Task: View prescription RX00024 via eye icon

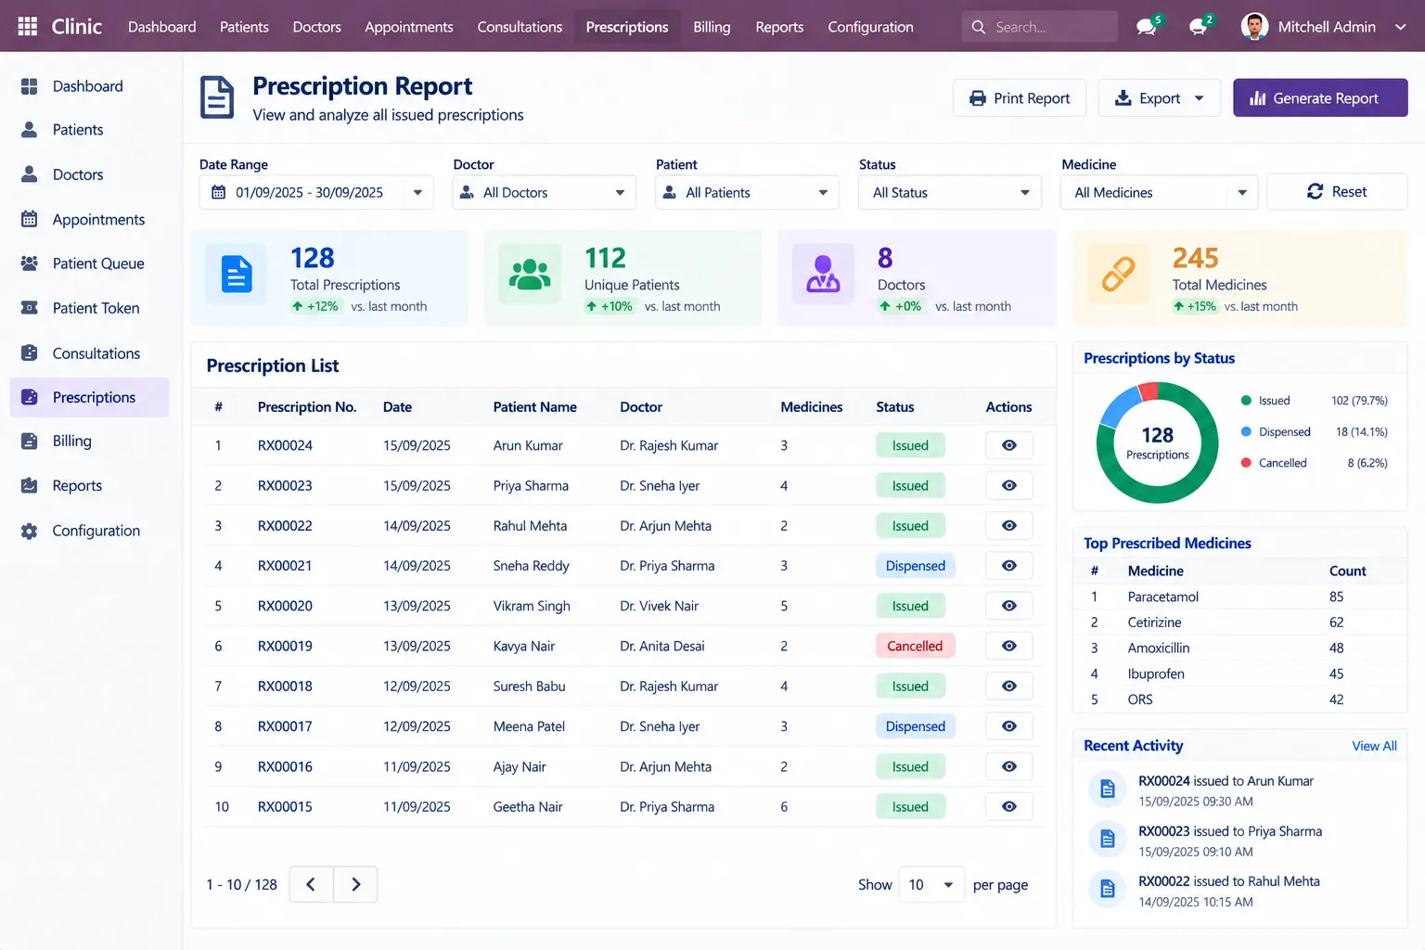Action: click(1009, 445)
